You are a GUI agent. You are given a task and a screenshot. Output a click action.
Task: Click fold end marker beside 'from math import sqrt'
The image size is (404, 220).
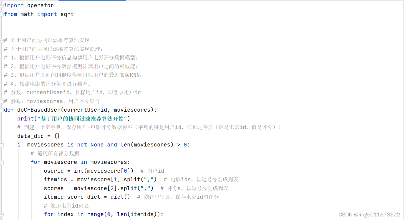tap(2, 14)
